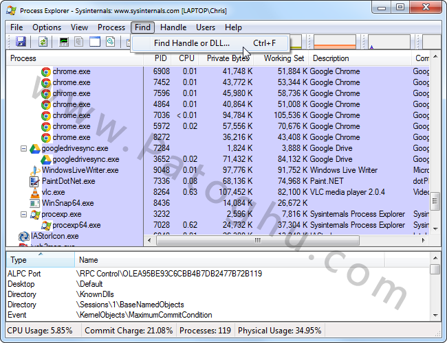The width and height of the screenshot is (447, 343).
Task: Click the Google Drive icon for PID 7284
Action: (35, 149)
